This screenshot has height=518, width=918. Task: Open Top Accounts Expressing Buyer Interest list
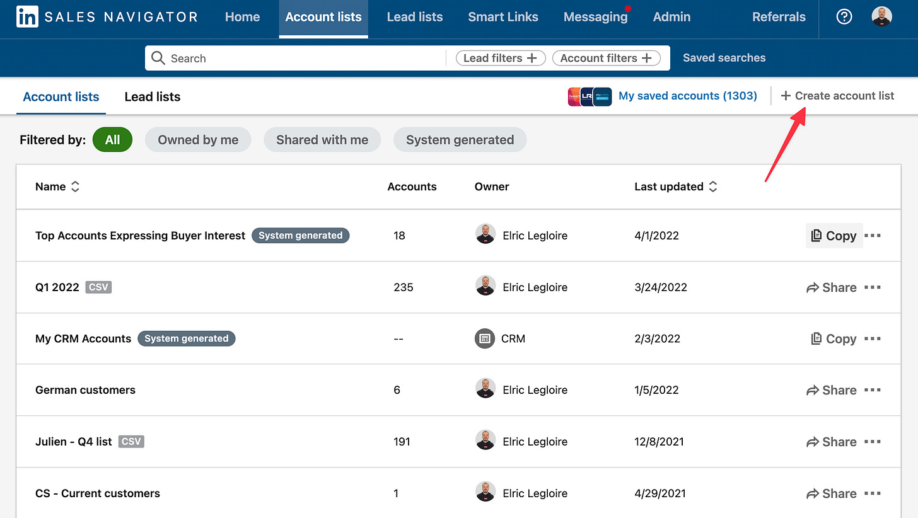pos(140,236)
